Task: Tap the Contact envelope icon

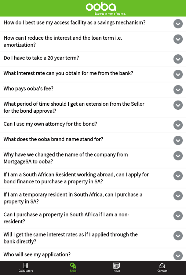Action: tap(162, 266)
